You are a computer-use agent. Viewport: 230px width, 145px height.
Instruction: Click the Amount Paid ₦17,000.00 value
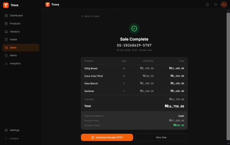coord(177,121)
